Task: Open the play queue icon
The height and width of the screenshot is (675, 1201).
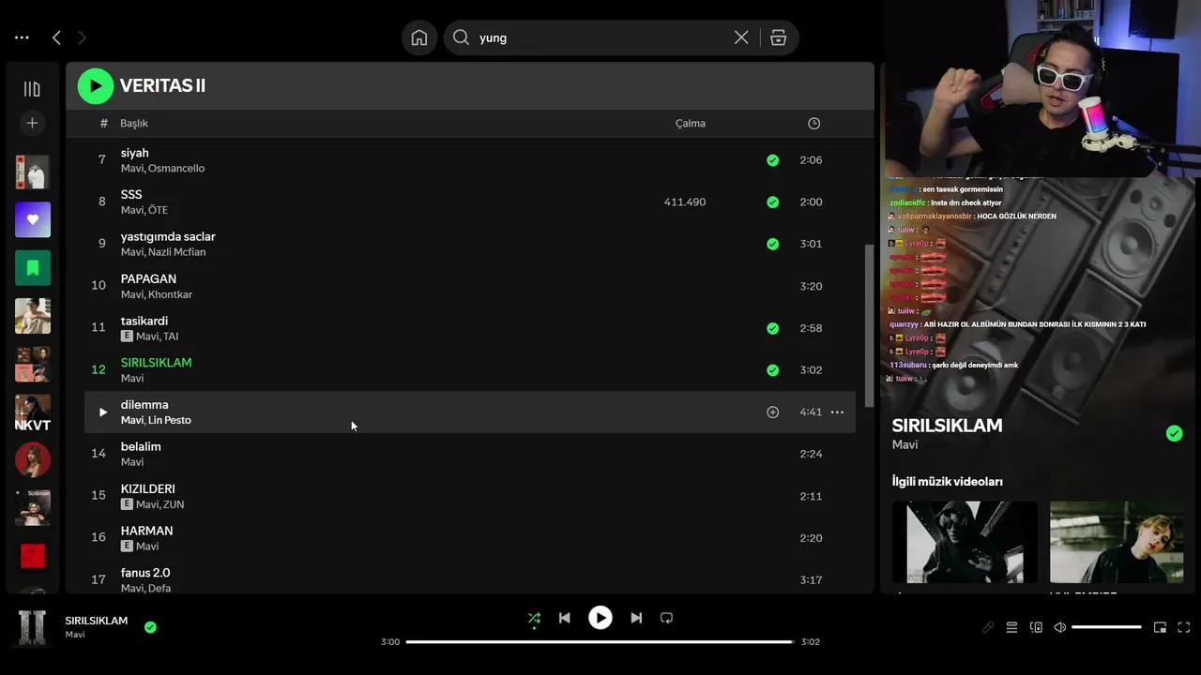Action: 1011,628
